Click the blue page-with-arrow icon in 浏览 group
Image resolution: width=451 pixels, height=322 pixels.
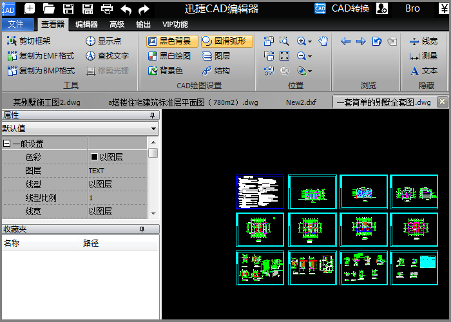(376, 41)
